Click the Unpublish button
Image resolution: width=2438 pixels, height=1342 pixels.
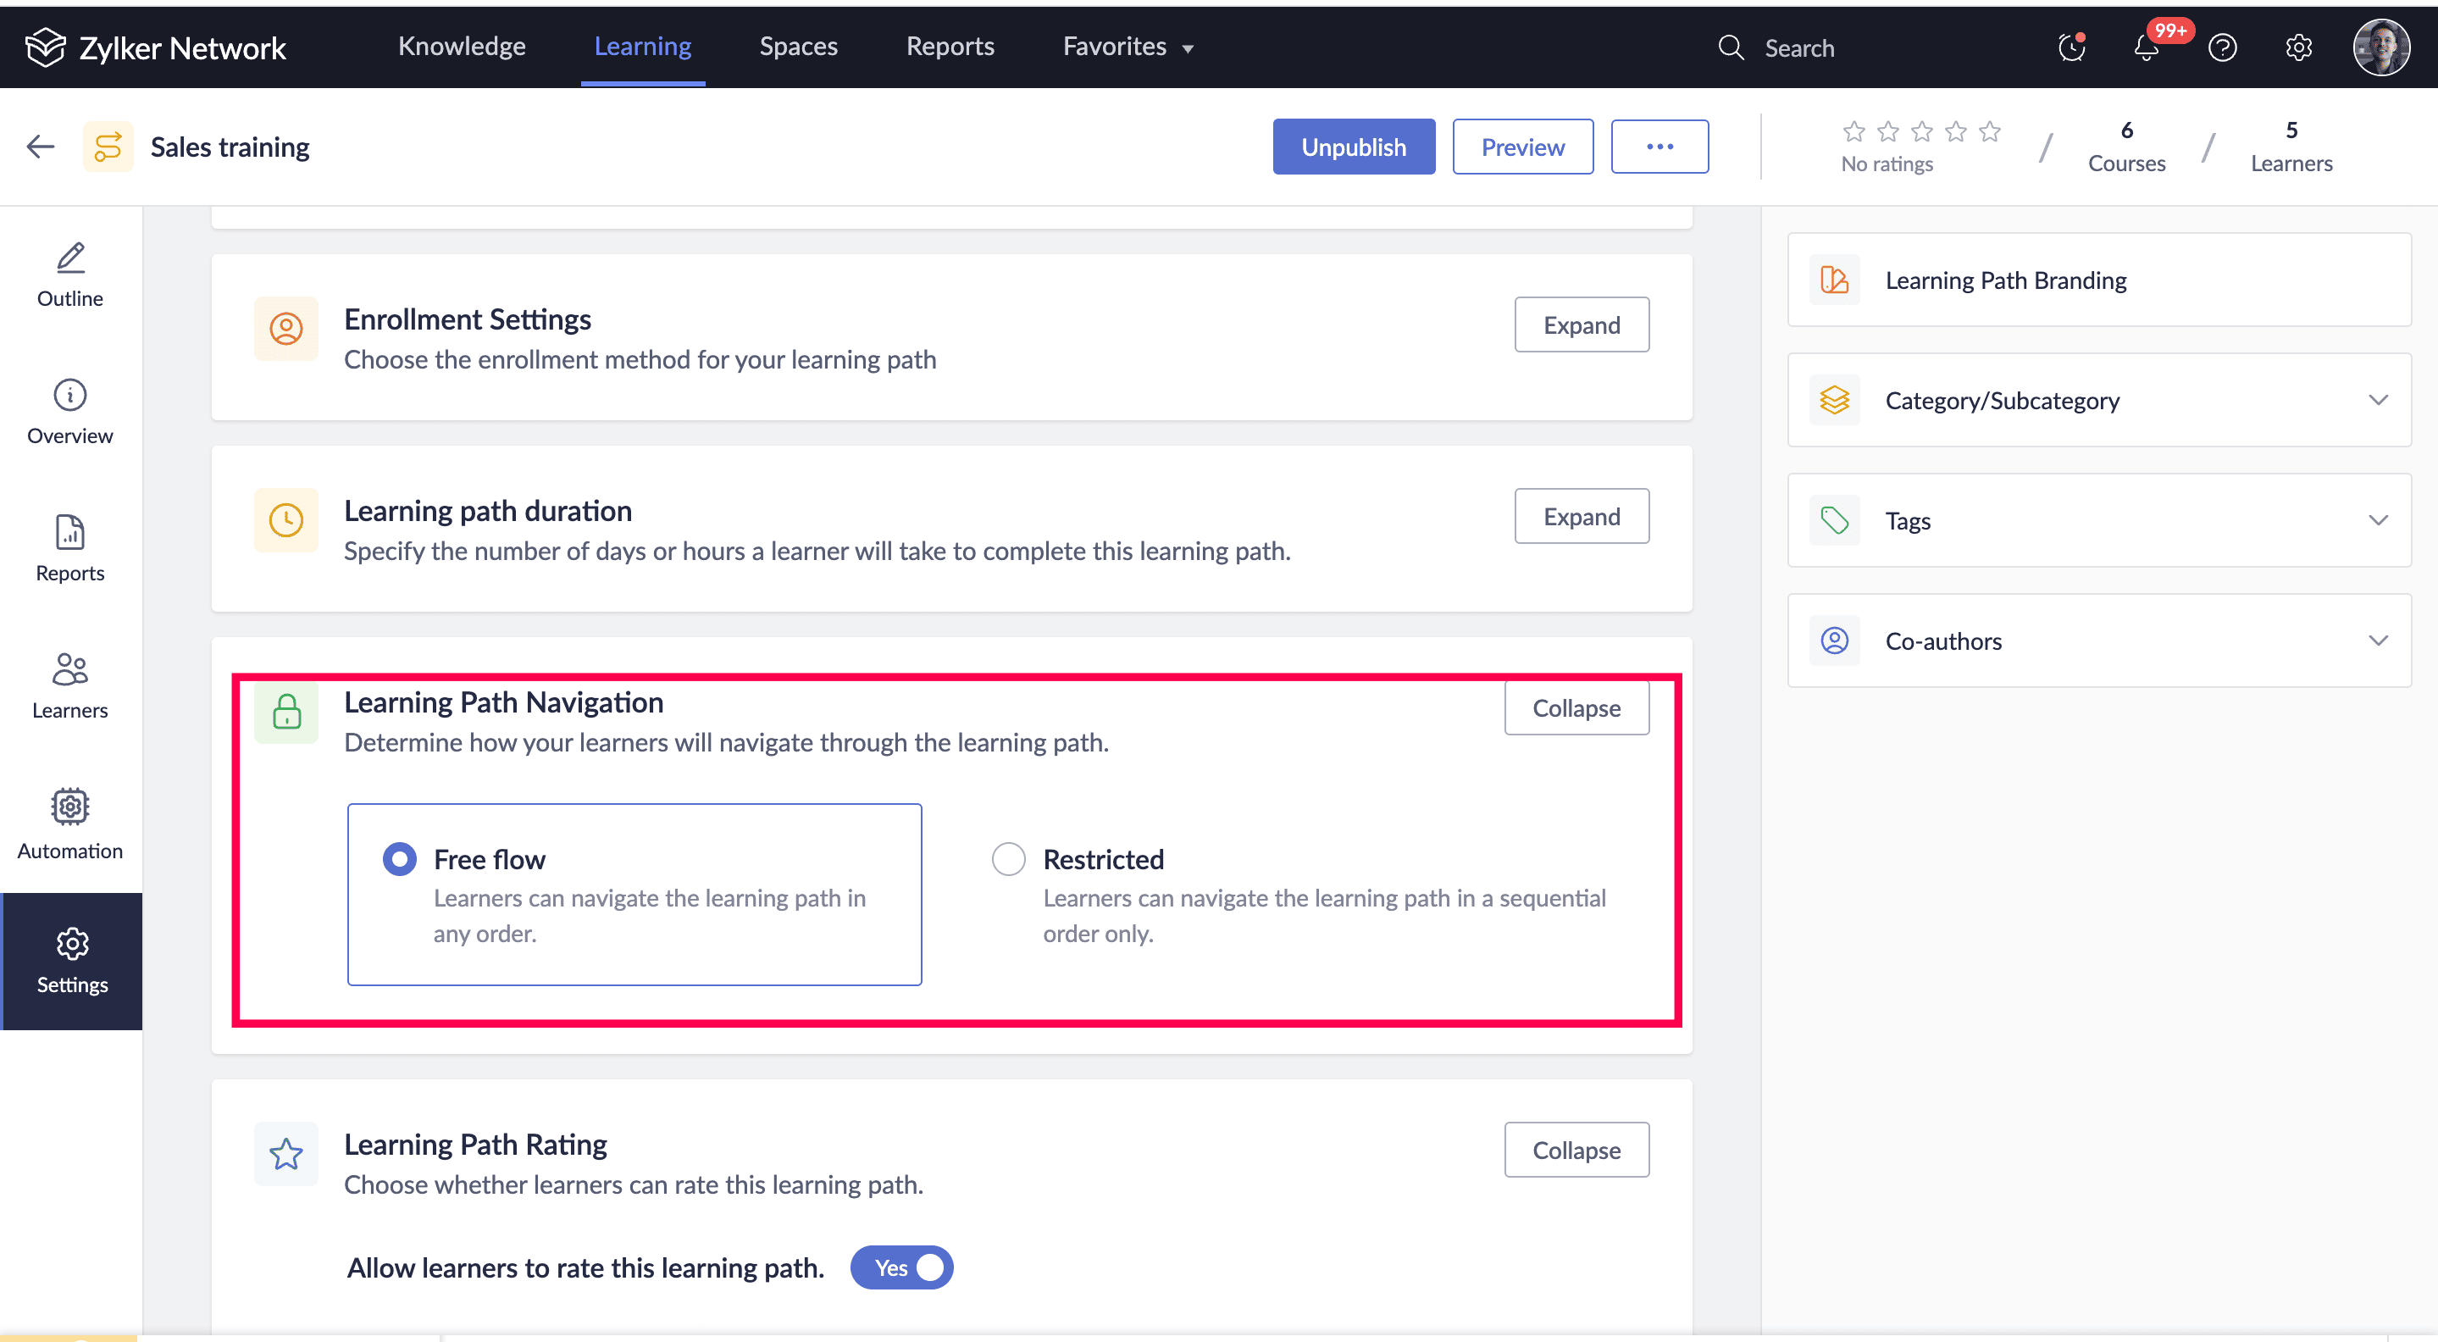[x=1353, y=147]
